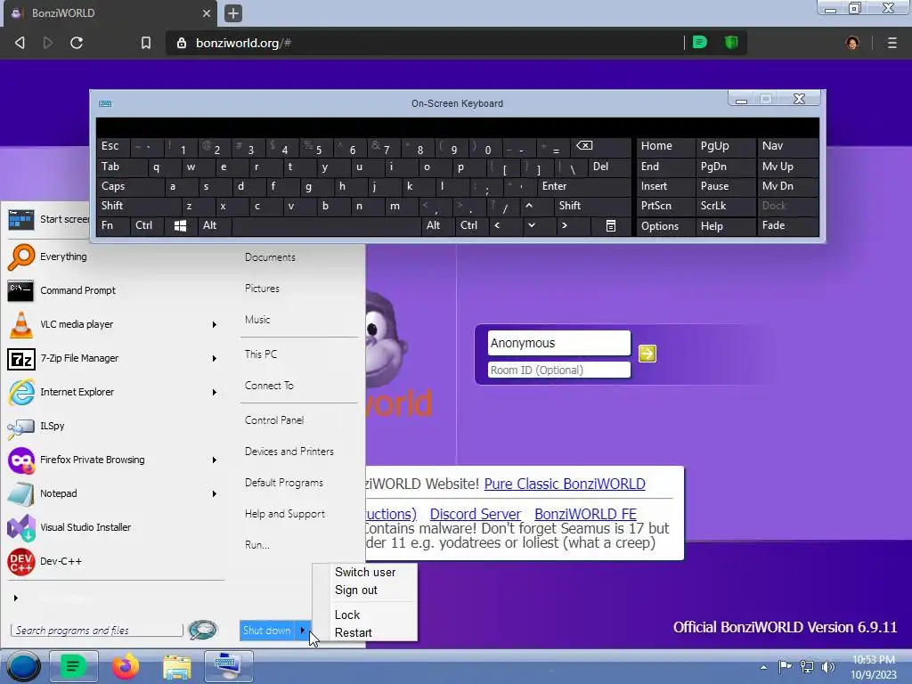This screenshot has width=912, height=684.
Task: Click the volume icon in system tray
Action: click(x=828, y=667)
